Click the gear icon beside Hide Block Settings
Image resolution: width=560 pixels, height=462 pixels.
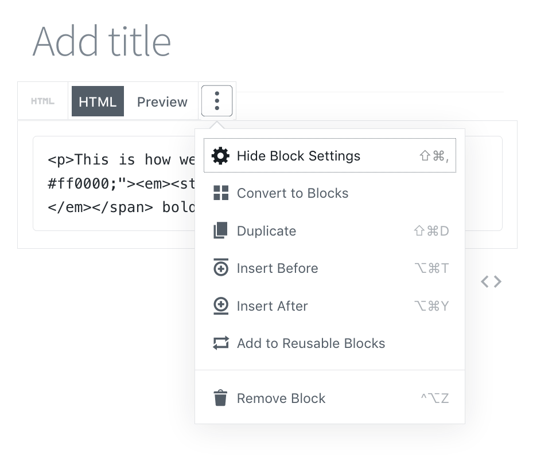(220, 156)
